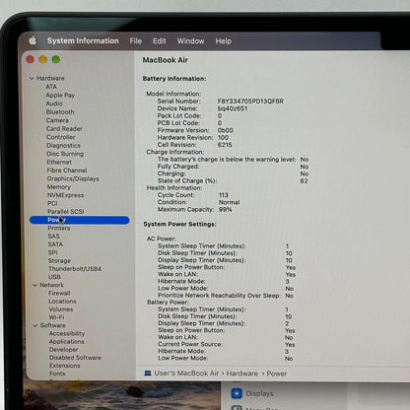Click the laptop icon in path bar
This screenshot has width=410, height=410.
coord(148,374)
